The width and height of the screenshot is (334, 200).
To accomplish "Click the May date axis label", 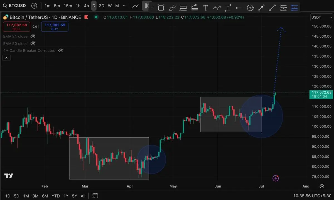I will tap(173, 186).
